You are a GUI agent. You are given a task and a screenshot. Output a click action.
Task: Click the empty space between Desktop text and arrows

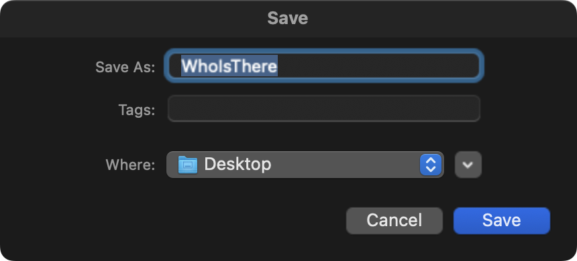click(x=345, y=165)
